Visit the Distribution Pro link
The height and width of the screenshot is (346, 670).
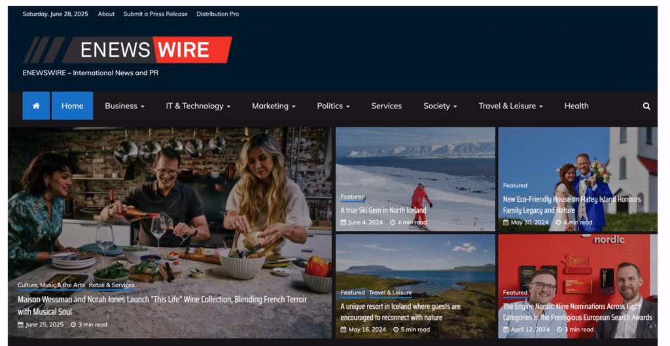217,14
